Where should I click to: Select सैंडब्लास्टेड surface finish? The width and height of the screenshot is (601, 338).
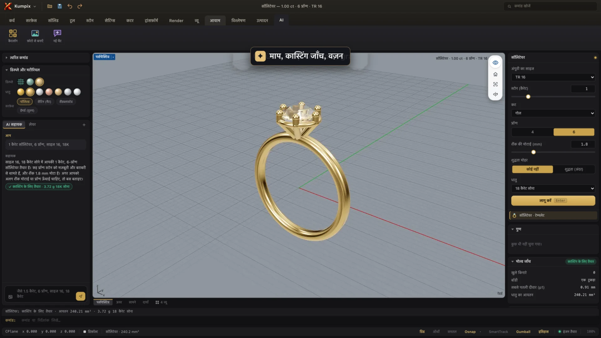[x=66, y=102]
